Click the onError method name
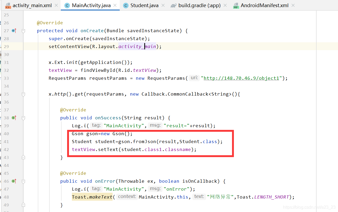The image size is (338, 212). click(105, 181)
